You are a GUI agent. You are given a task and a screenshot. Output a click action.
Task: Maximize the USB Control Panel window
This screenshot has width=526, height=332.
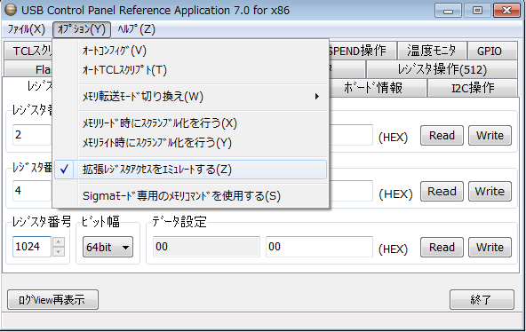click(x=477, y=11)
